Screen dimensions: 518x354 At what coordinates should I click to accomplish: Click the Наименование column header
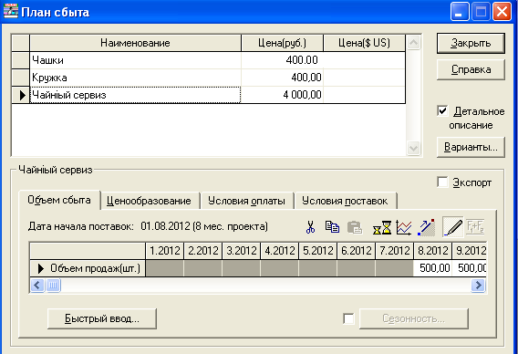coord(136,43)
